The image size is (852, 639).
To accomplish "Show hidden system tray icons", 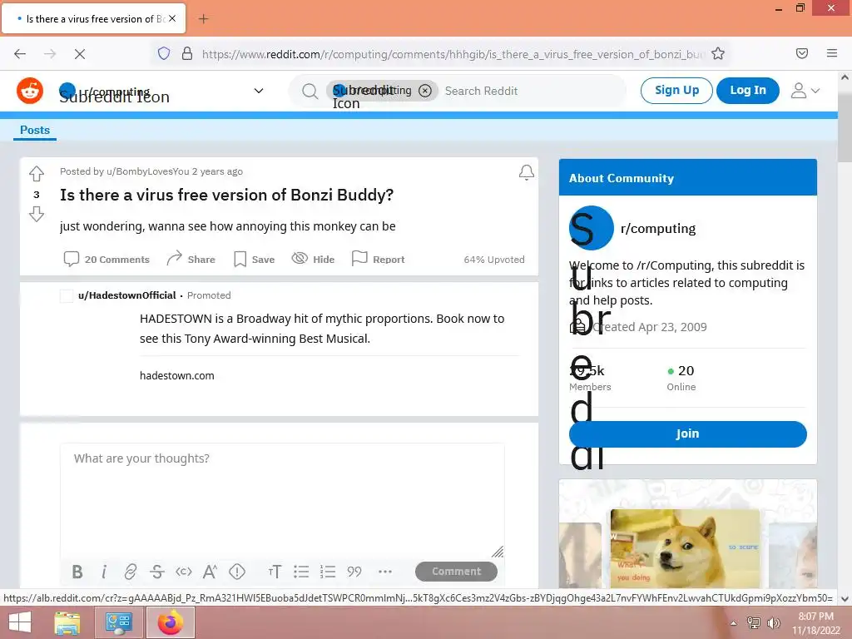I will (x=734, y=623).
